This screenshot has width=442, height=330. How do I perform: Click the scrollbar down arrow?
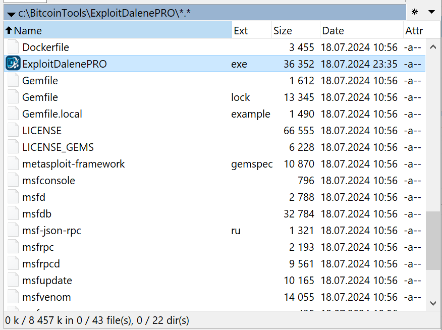(x=433, y=303)
